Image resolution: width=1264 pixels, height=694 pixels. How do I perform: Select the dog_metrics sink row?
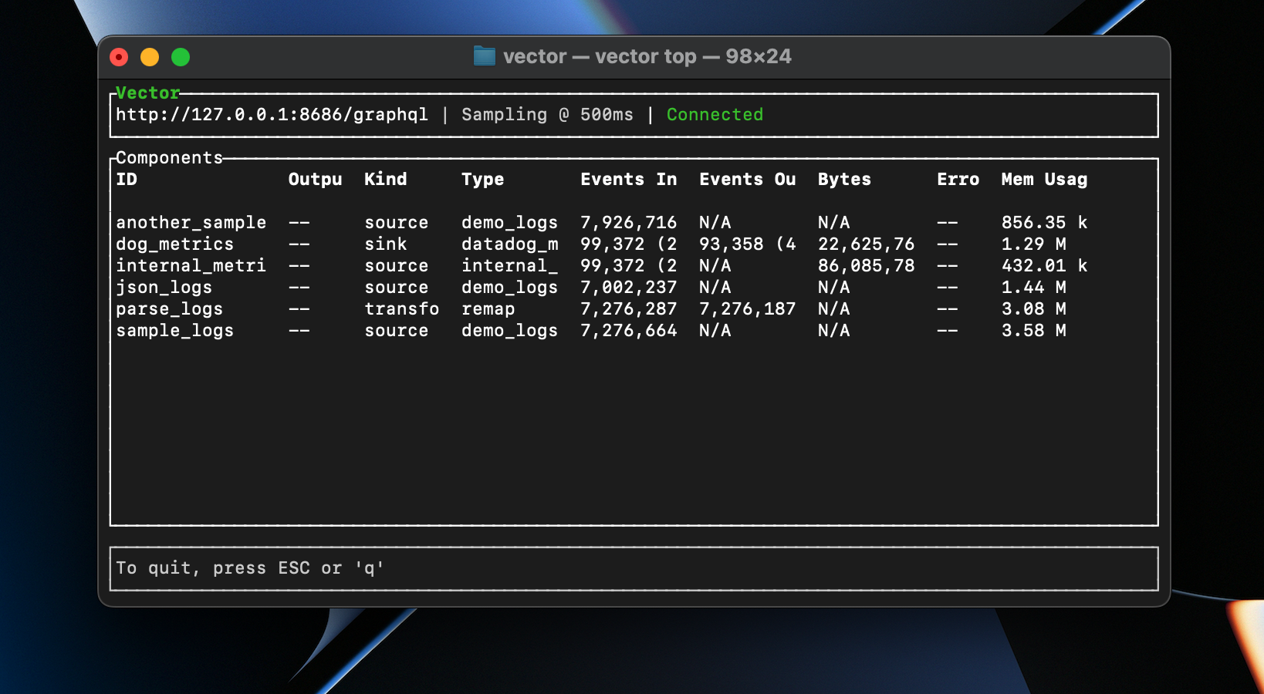coord(175,244)
